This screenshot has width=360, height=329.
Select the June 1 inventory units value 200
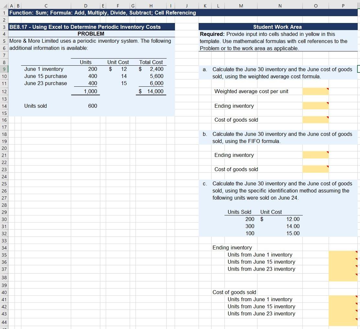point(86,69)
